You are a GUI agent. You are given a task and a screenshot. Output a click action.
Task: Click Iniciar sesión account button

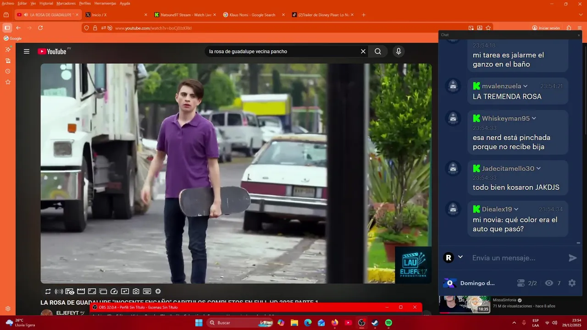pos(546,28)
